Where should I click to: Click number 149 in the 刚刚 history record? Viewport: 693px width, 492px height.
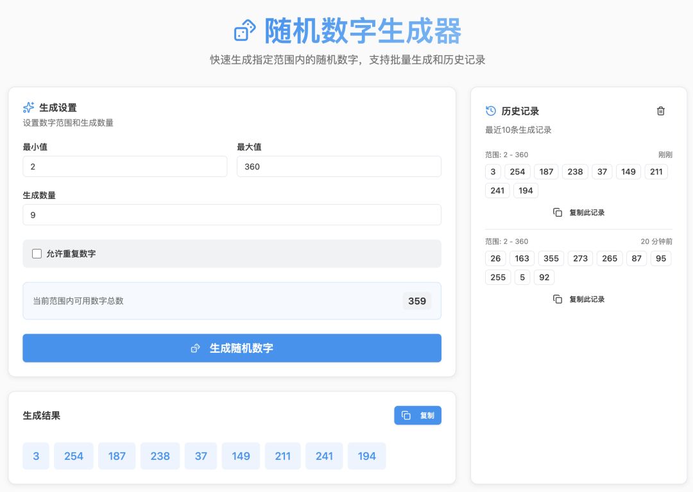click(628, 172)
